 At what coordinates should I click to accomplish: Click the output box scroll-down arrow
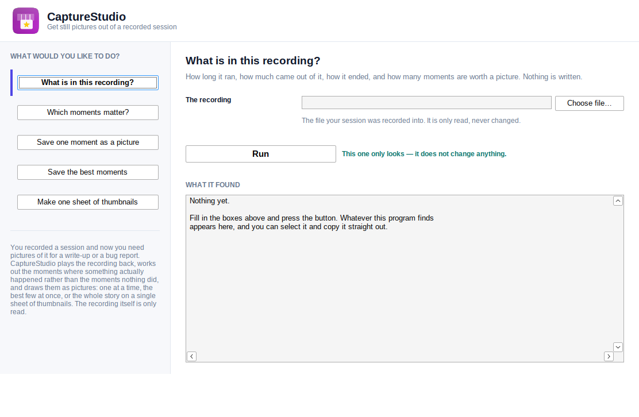pyautogui.click(x=618, y=347)
